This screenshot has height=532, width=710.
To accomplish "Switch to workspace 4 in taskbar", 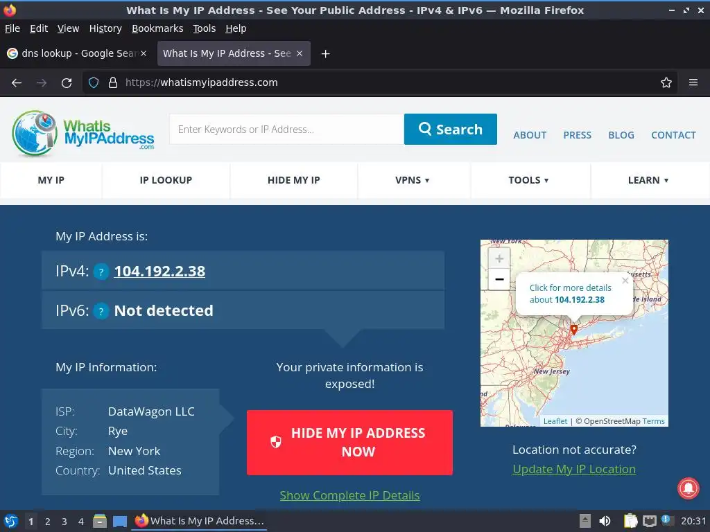I will [x=81, y=522].
